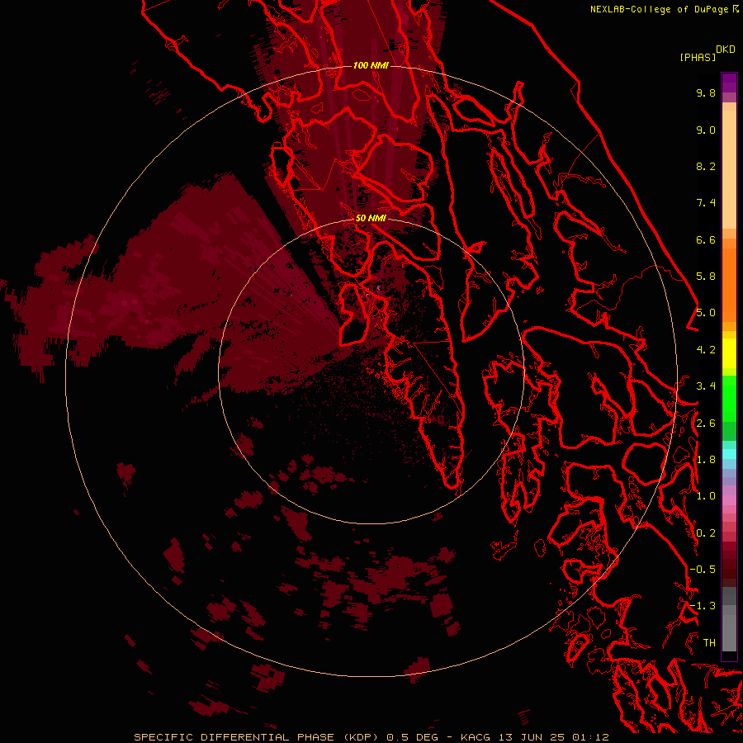Click the 1.0 value on the color scale
The width and height of the screenshot is (743, 743).
706,496
